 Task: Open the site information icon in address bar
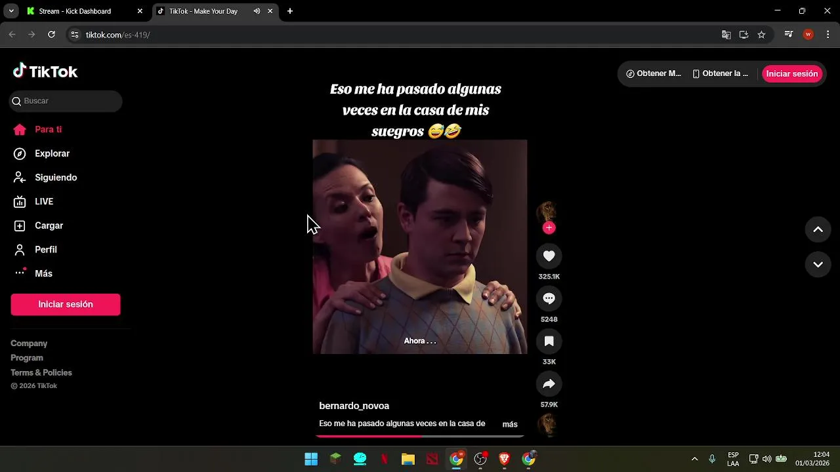75,35
